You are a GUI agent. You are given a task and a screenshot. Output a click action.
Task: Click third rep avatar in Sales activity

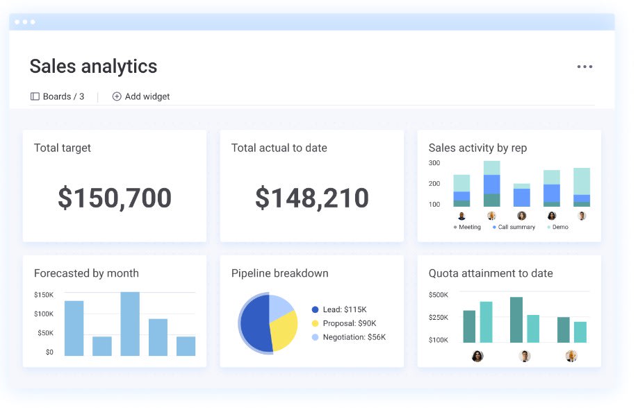click(x=522, y=216)
